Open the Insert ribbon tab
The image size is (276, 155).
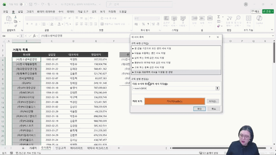click(x=20, y=12)
